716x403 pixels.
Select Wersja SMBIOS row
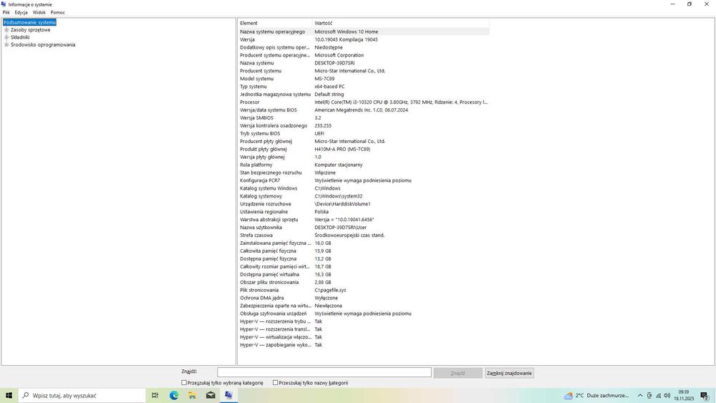point(364,118)
